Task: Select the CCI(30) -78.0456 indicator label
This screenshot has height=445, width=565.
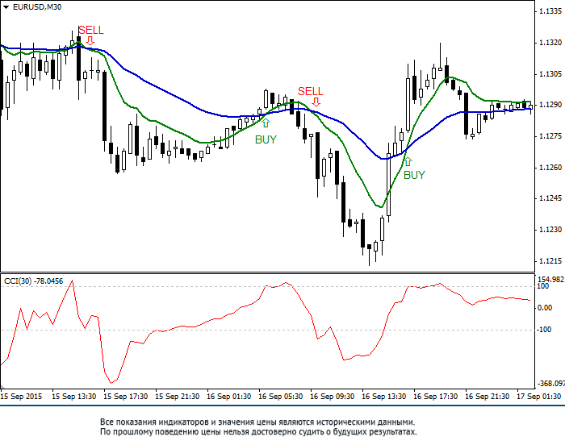Action: point(34,281)
